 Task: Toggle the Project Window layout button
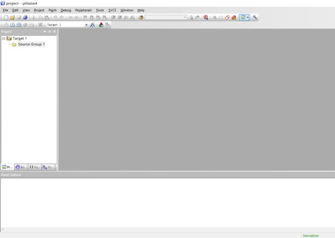point(243,18)
